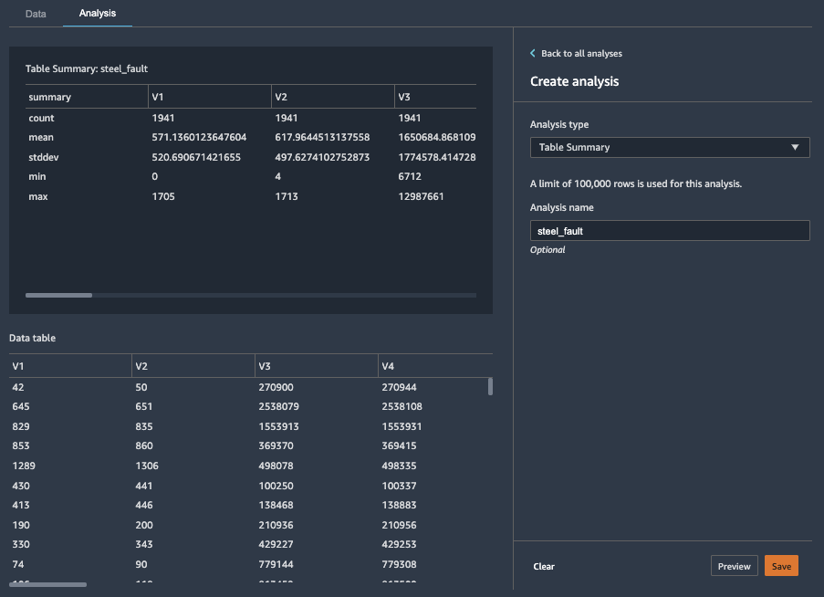Click the count row label

41,118
